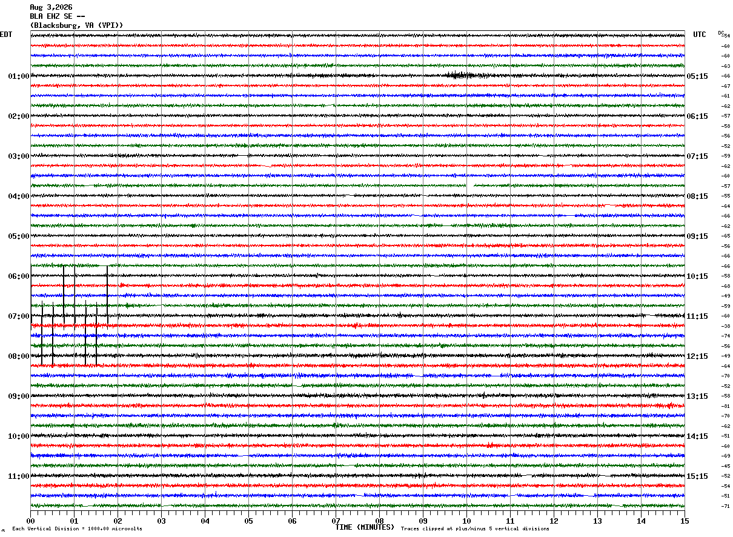The image size is (733, 537).
Task: Select the 10:00 EDT hour label
Action: point(19,436)
